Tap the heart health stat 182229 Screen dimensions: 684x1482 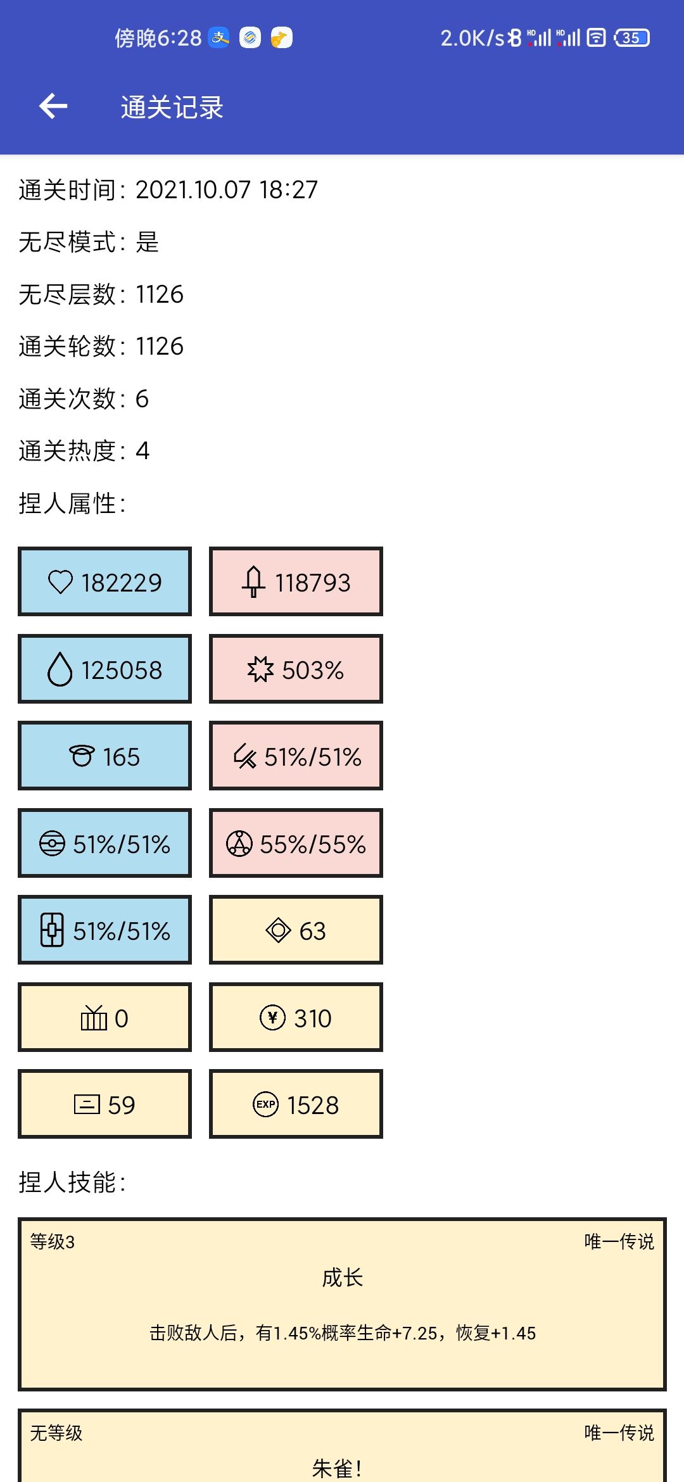coord(104,581)
